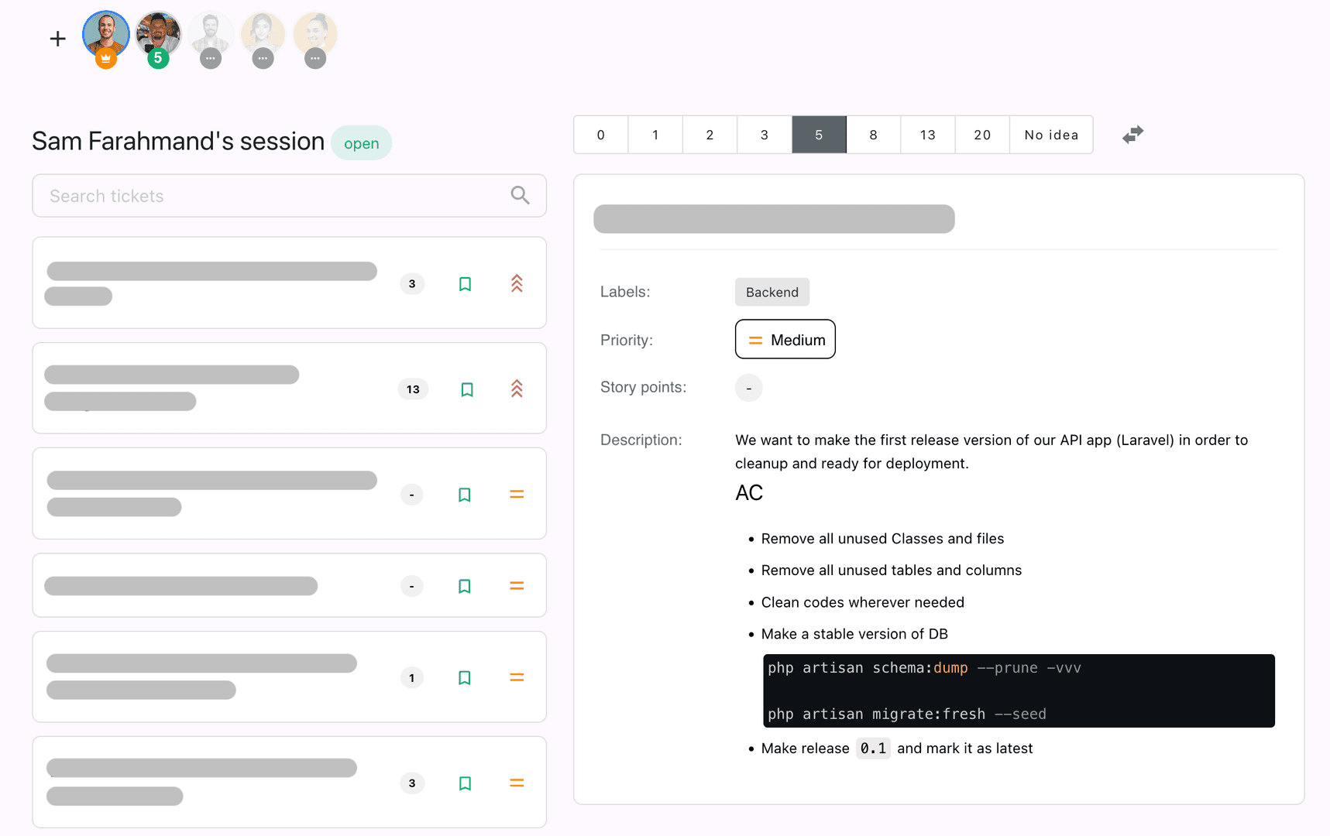Click the search magnifier icon
Viewport: 1330px width, 836px height.
(520, 195)
